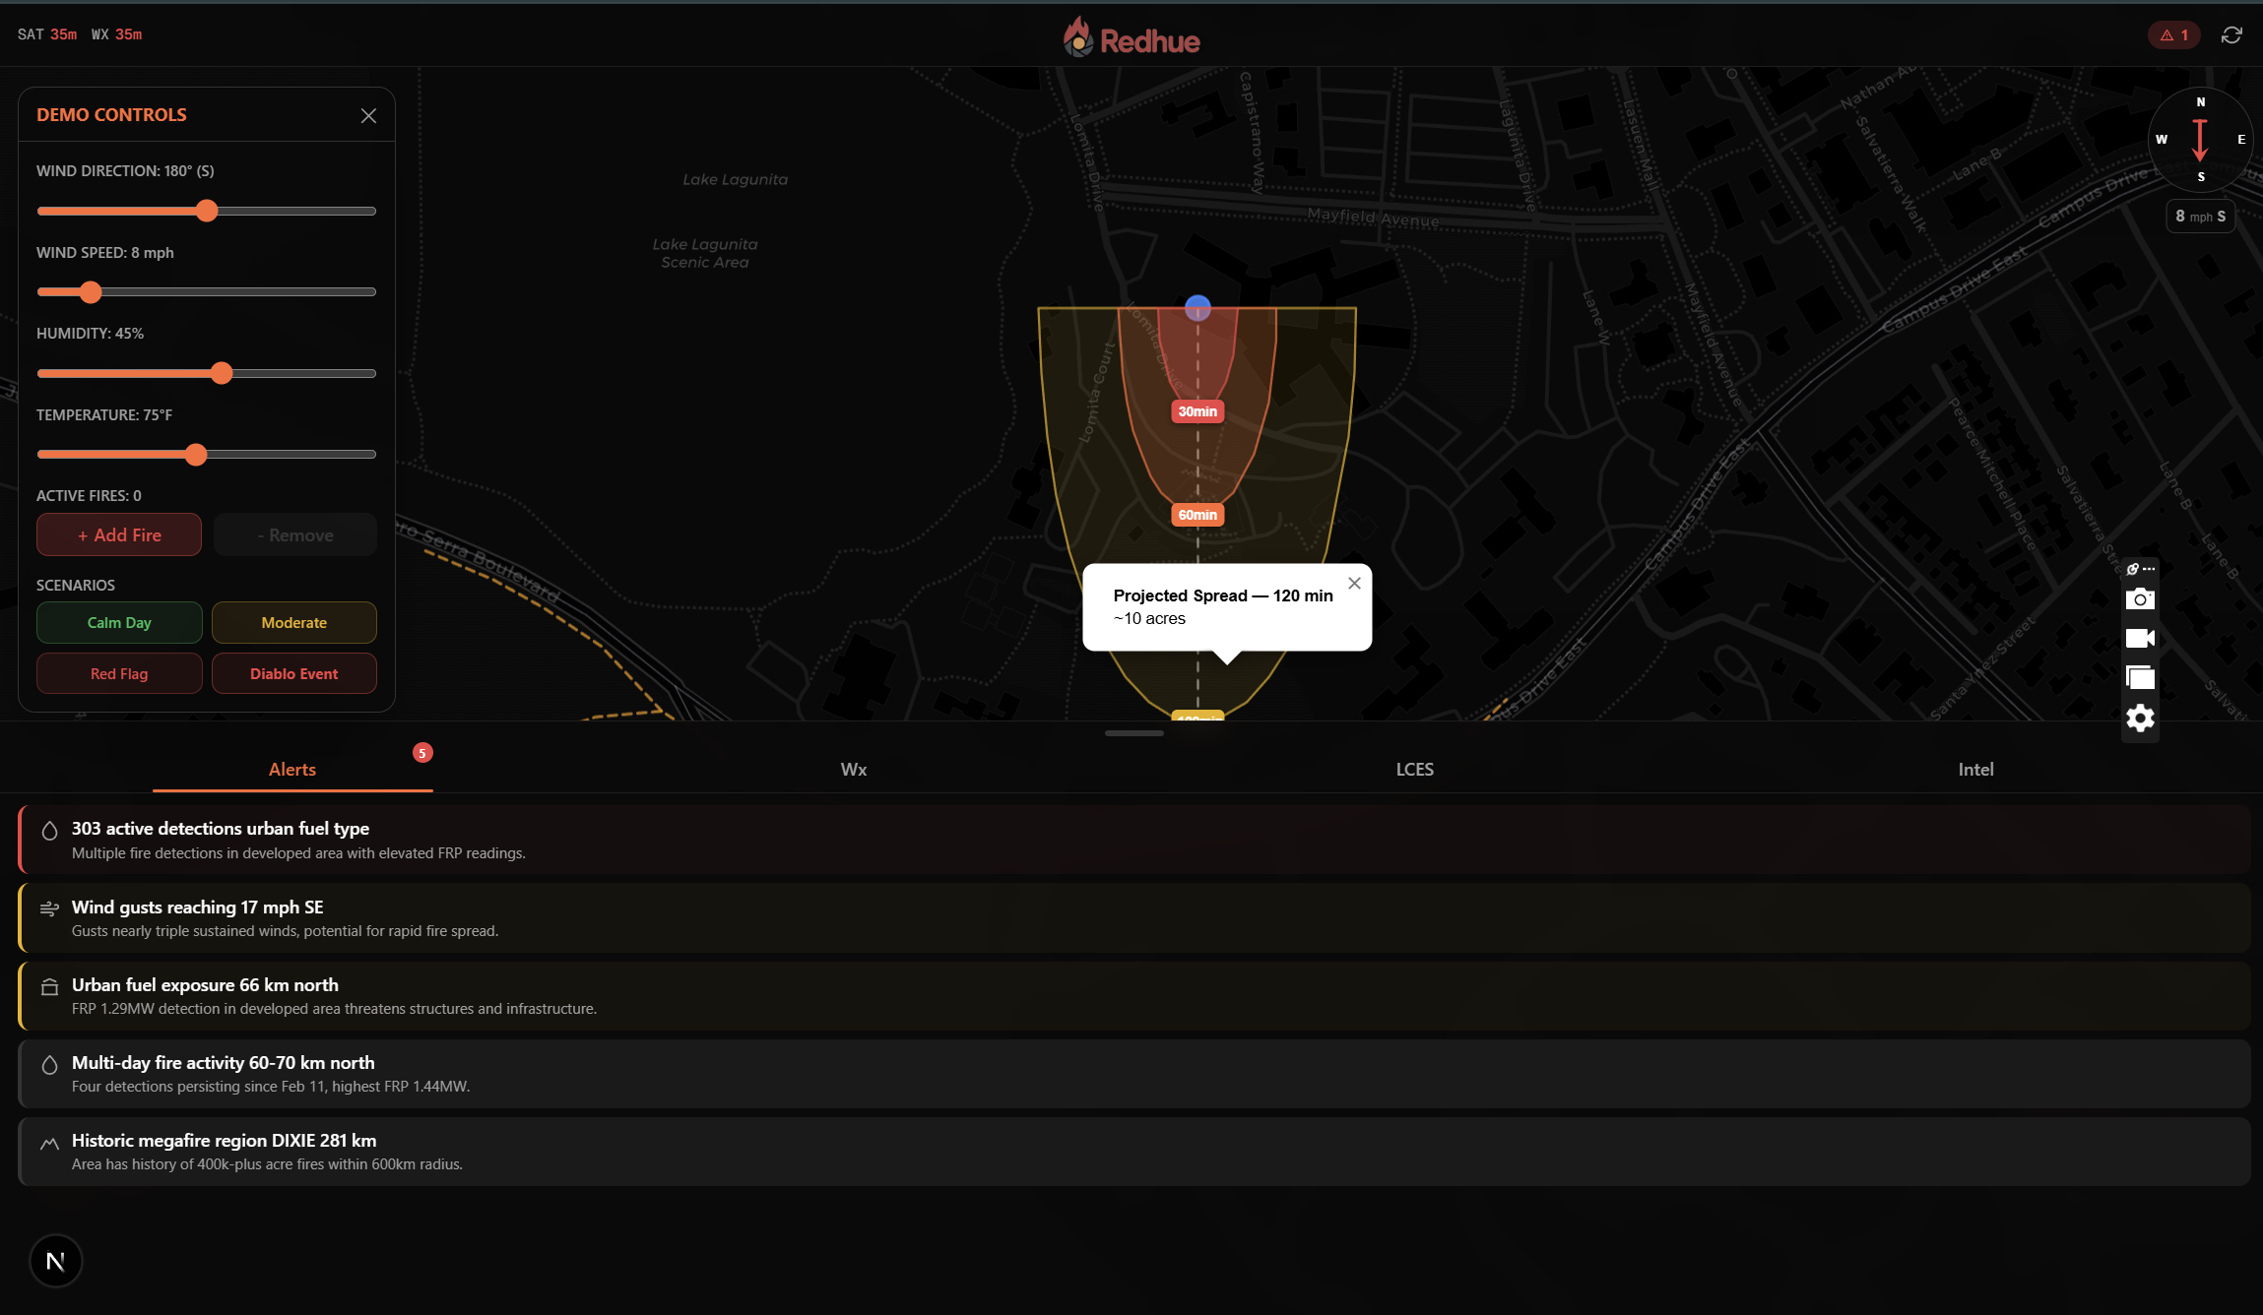This screenshot has height=1315, width=2263.
Task: Click the Mayfield Avenue map label
Action: tap(1373, 218)
